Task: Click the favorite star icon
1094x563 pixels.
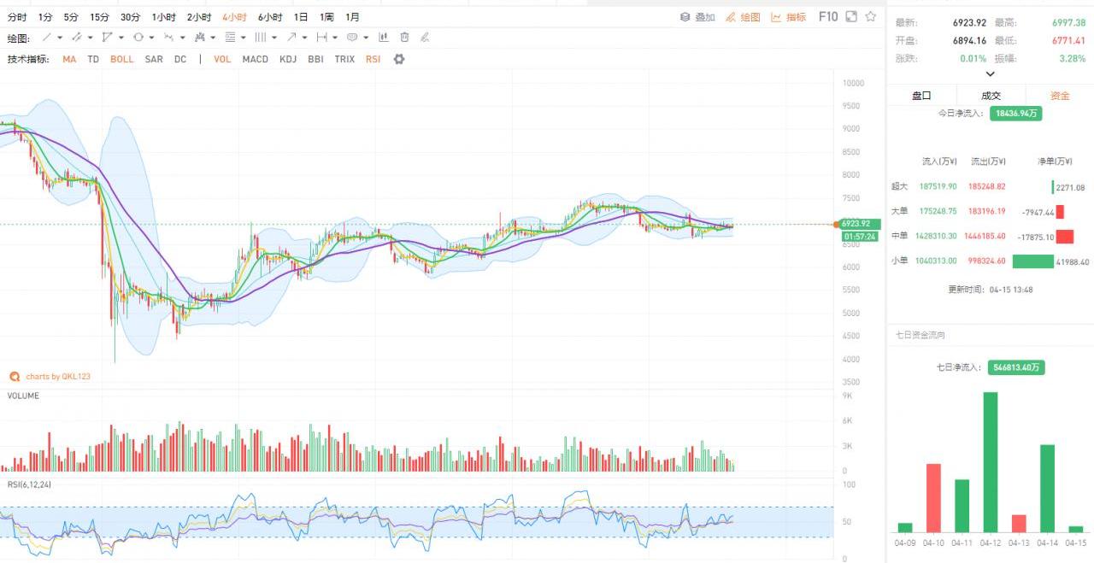Action: click(870, 17)
